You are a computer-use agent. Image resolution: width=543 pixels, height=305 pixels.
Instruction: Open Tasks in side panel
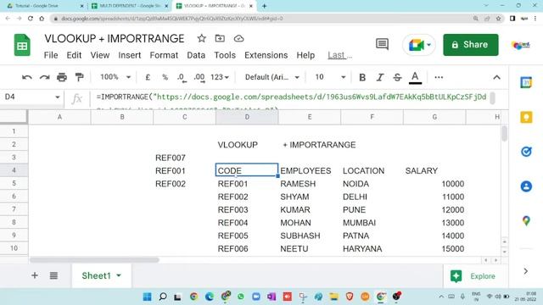[526, 152]
